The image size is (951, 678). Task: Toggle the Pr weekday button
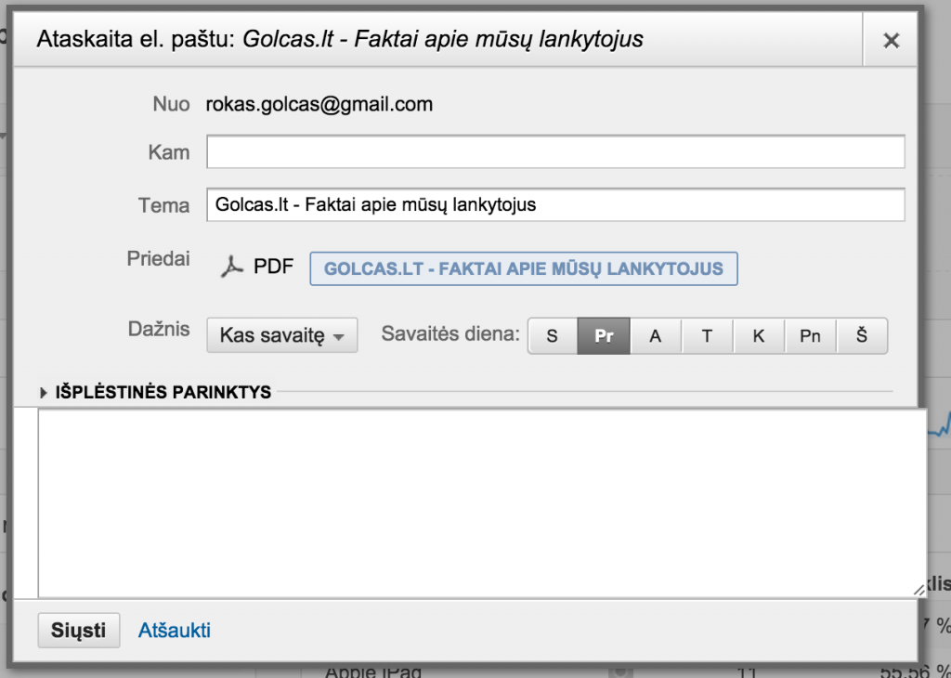pyautogui.click(x=604, y=336)
